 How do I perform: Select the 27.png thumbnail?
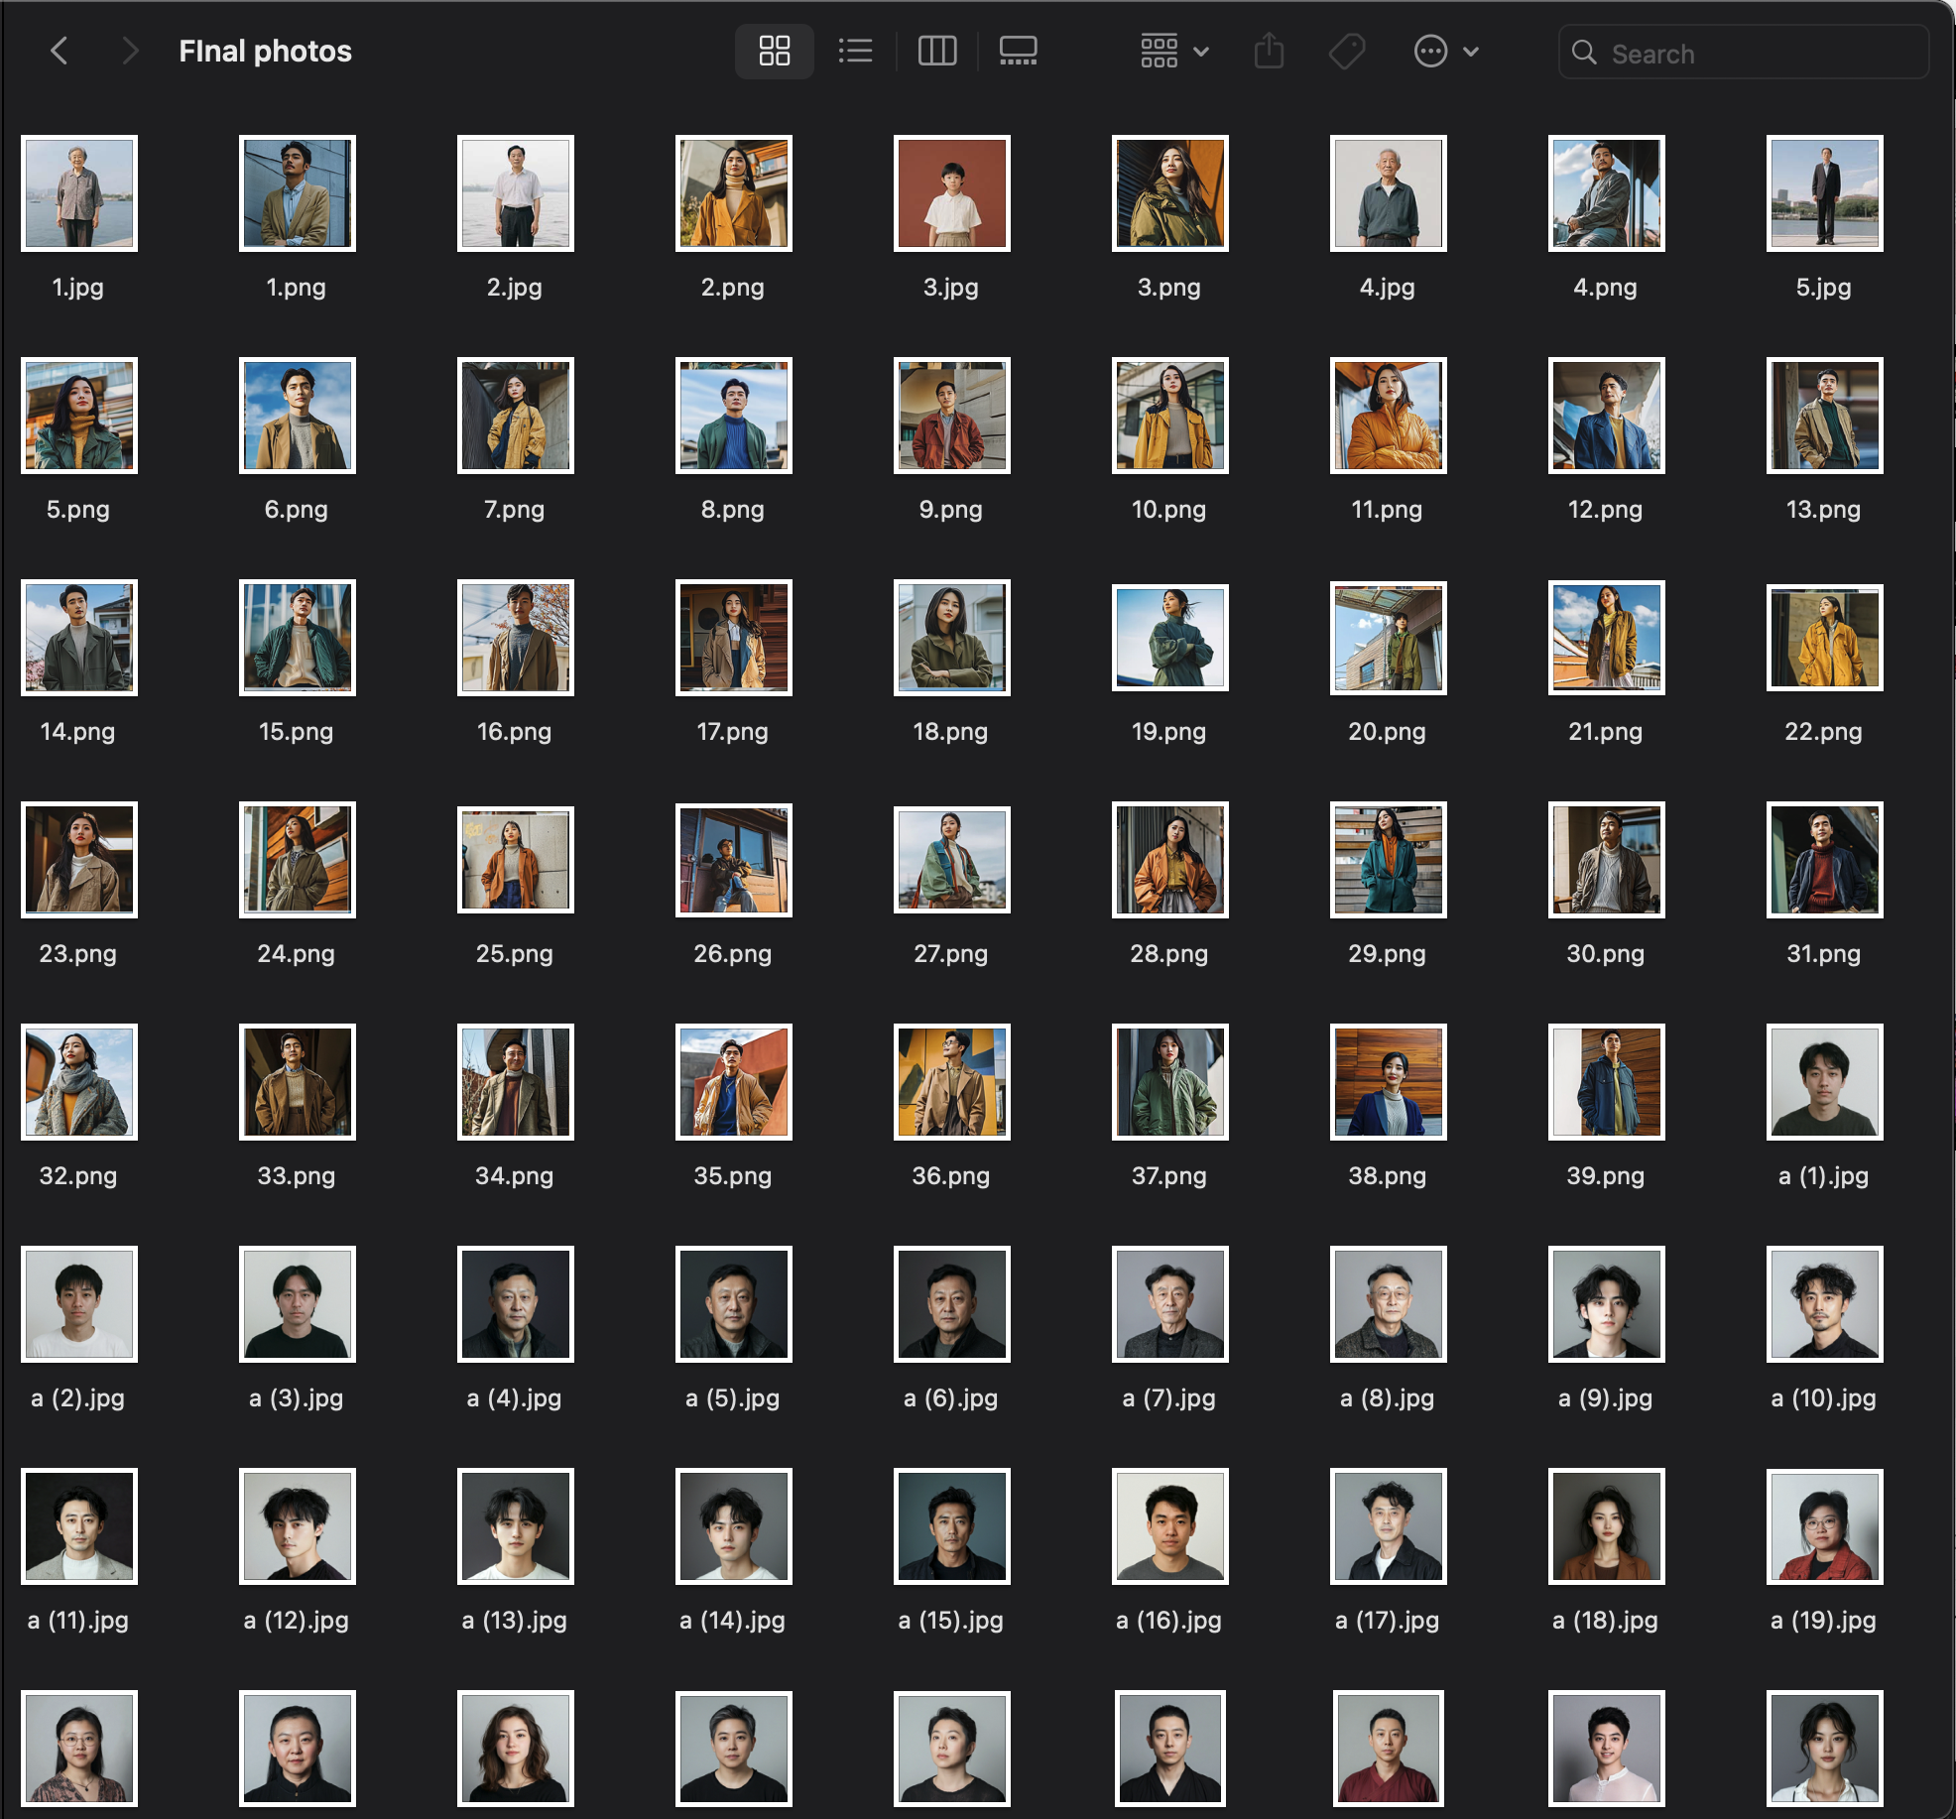[952, 860]
